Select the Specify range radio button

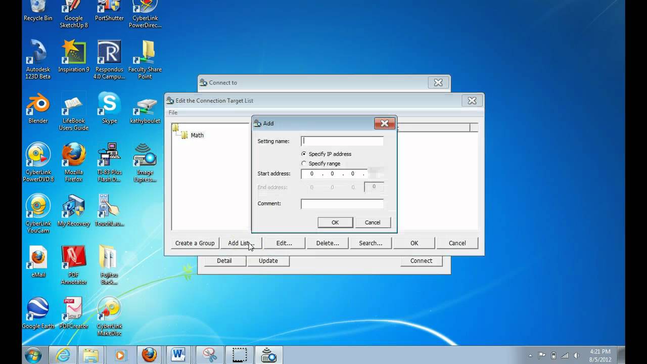pos(321,163)
